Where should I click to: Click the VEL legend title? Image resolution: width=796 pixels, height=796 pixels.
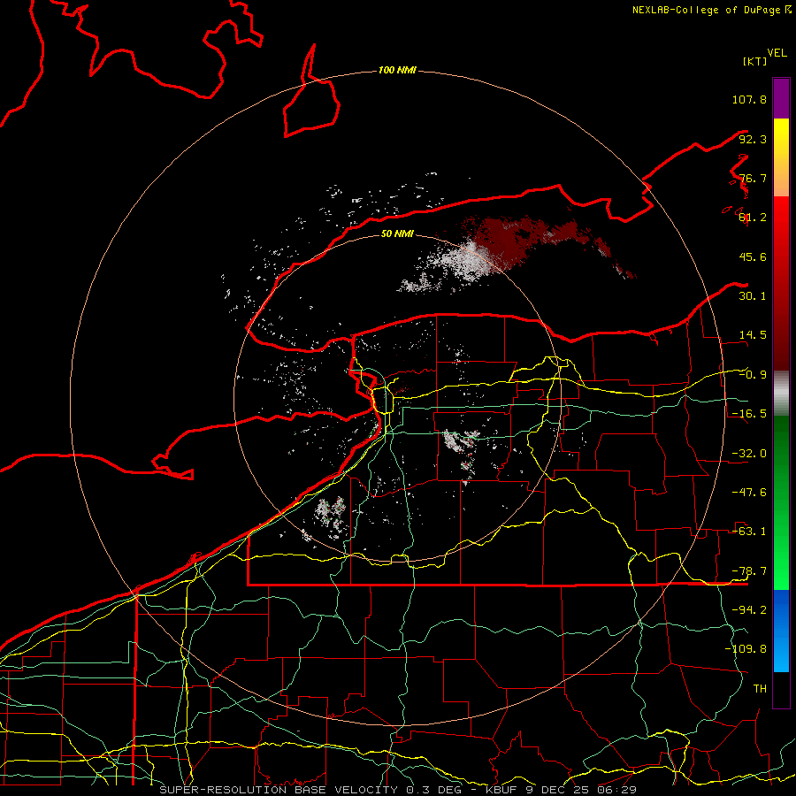pos(777,53)
